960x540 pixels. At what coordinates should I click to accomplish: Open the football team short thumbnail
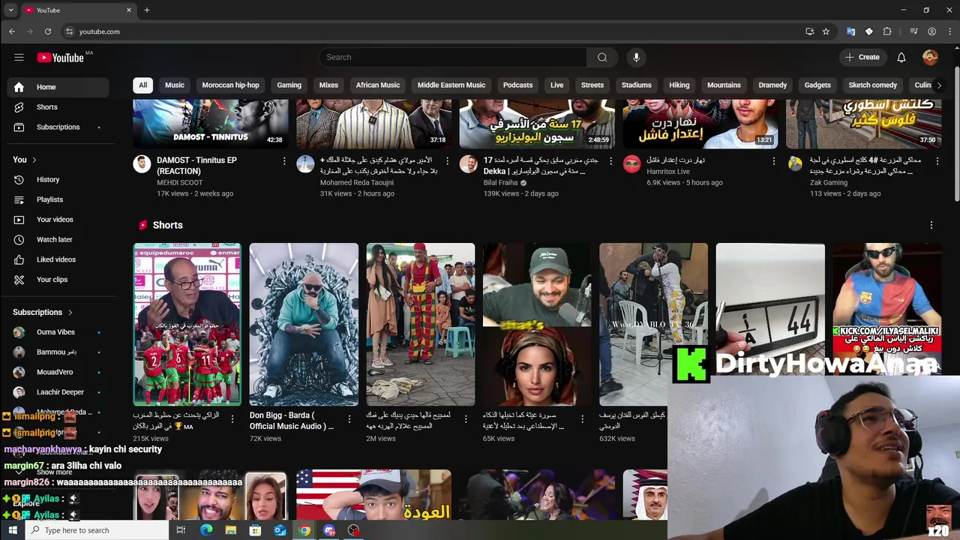point(187,324)
